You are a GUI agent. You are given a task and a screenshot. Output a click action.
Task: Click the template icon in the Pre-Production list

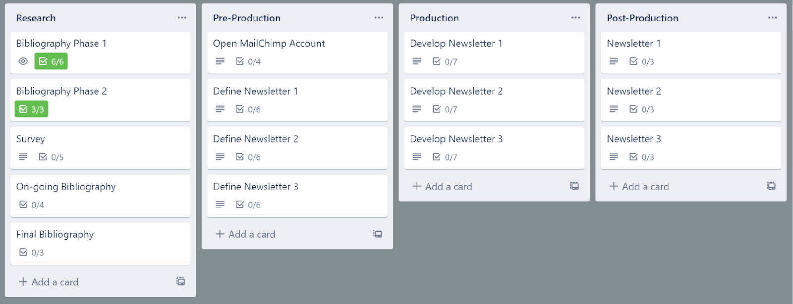[x=378, y=234]
